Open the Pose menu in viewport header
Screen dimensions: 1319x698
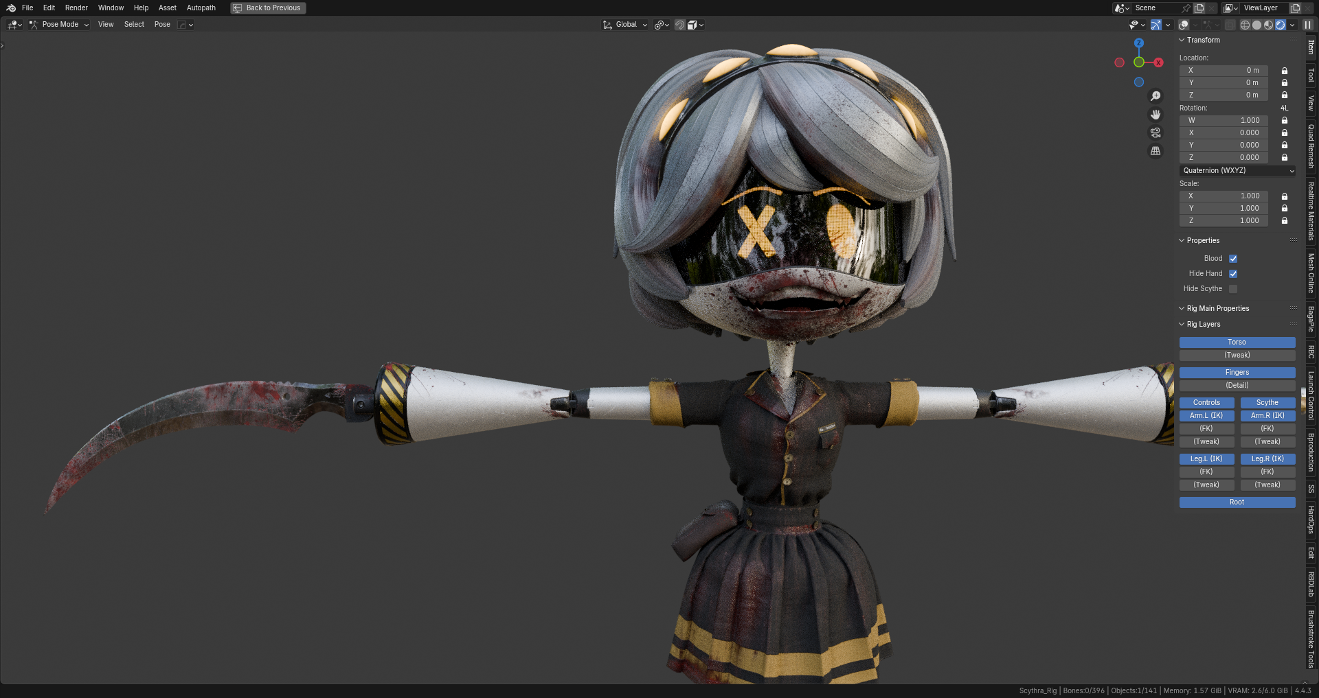click(x=162, y=25)
